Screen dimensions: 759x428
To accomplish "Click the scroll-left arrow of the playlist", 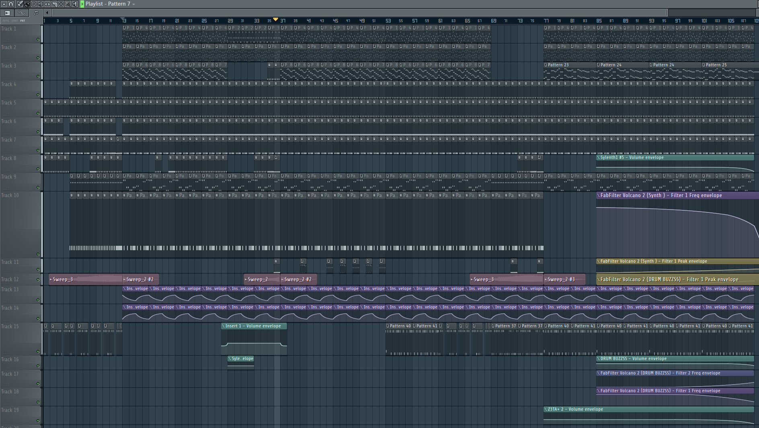I will (47, 13).
